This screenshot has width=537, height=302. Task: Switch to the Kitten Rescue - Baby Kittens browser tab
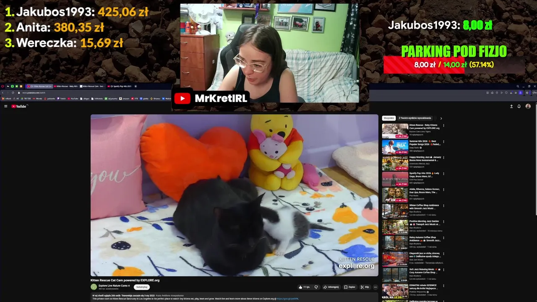66,86
